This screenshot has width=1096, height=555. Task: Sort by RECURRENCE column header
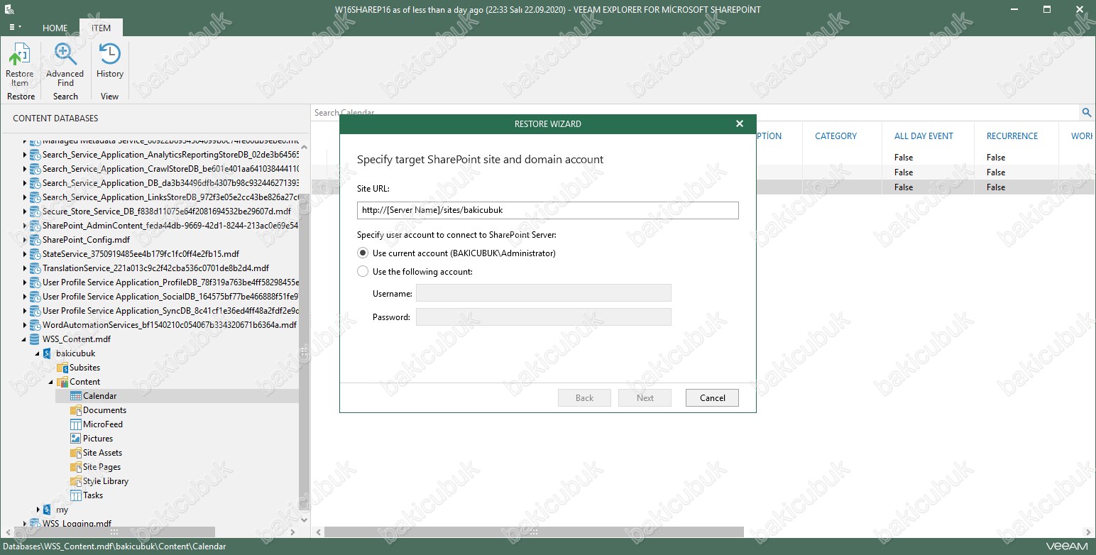tap(1012, 136)
